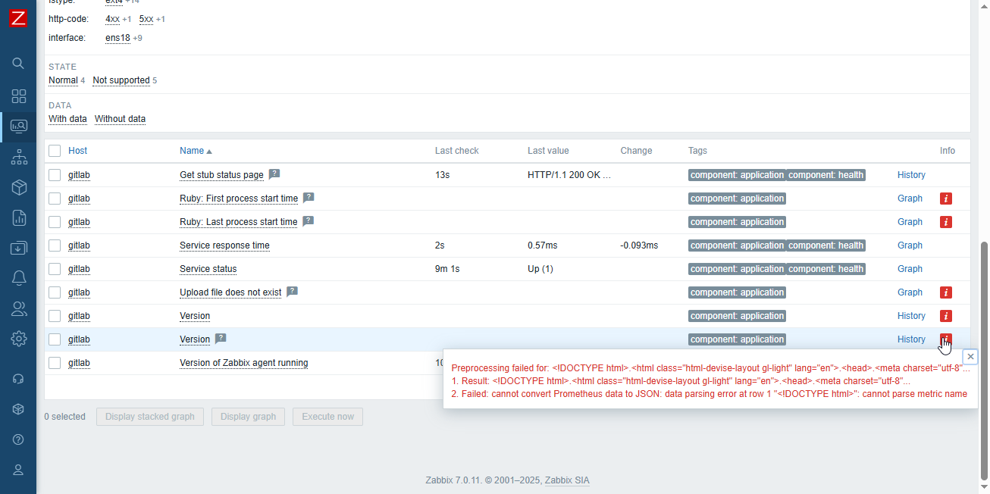Check the Ruby: First process start time checkbox

tap(55, 199)
